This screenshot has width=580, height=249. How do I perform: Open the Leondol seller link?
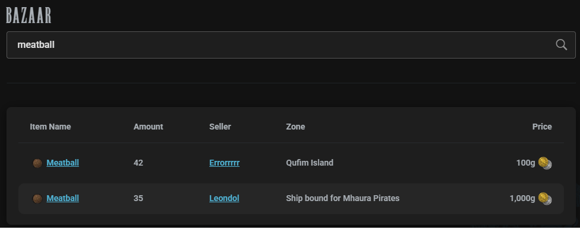tap(224, 198)
